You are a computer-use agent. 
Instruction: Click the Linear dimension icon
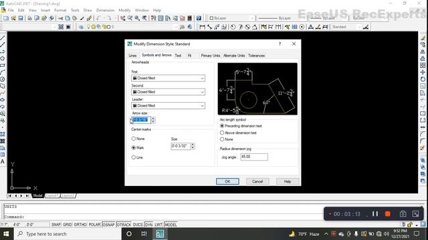click(202, 27)
